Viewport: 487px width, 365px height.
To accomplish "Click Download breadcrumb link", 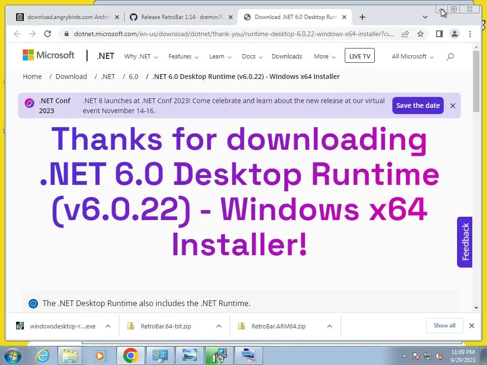I will pos(71,77).
